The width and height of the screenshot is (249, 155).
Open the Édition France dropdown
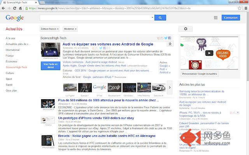pyautogui.click(x=50, y=29)
